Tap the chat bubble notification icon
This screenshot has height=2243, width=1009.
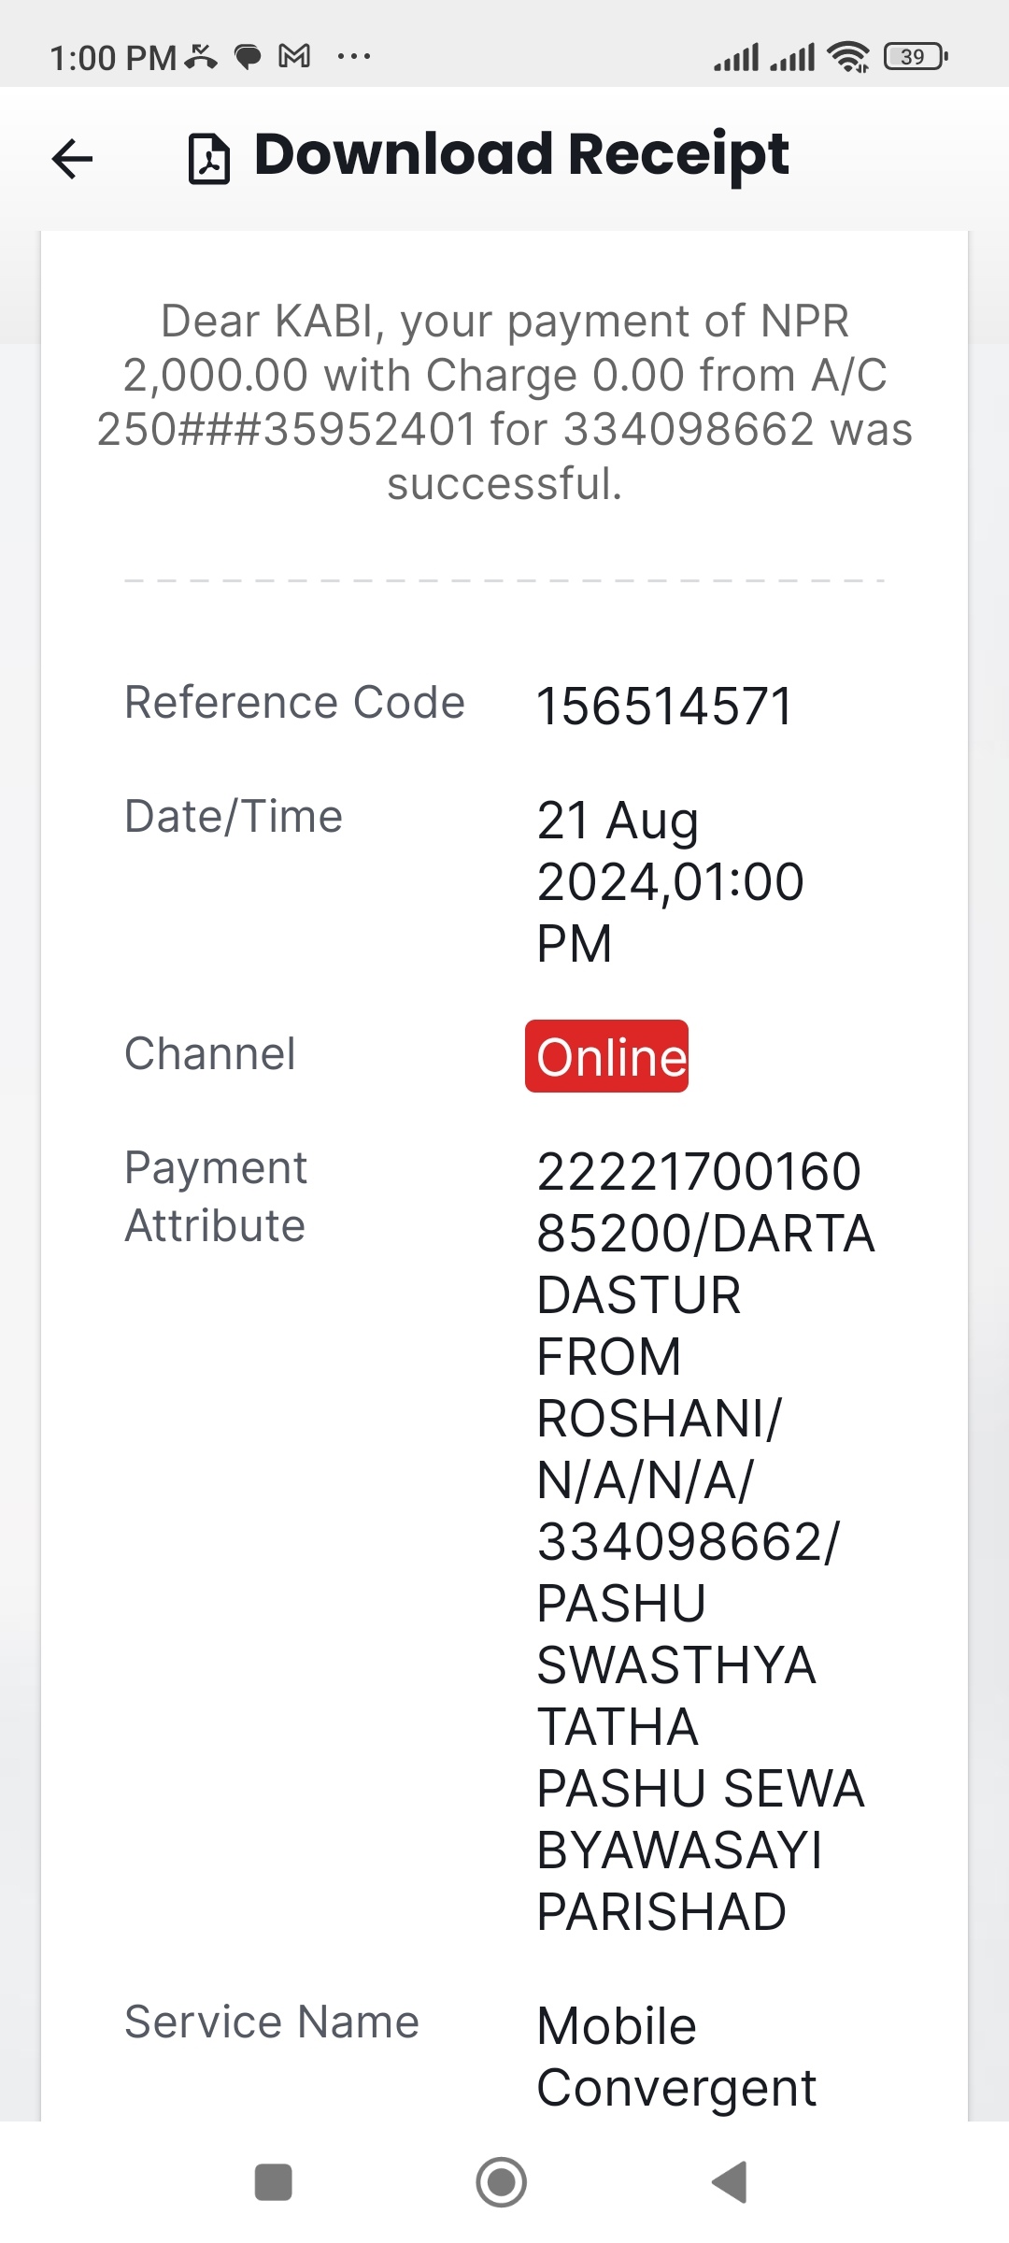click(248, 57)
